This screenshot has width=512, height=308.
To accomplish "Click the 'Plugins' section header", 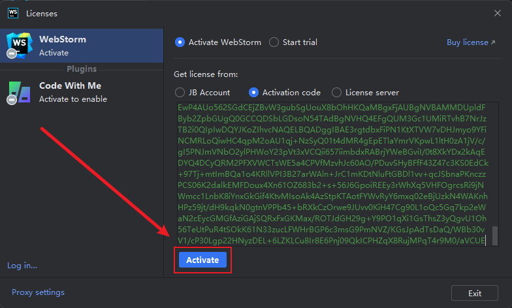I will point(82,69).
